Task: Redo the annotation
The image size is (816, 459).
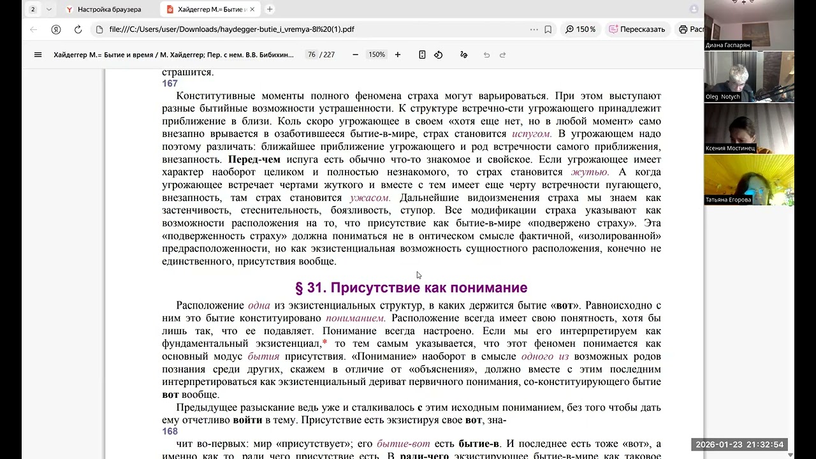Action: tap(502, 55)
